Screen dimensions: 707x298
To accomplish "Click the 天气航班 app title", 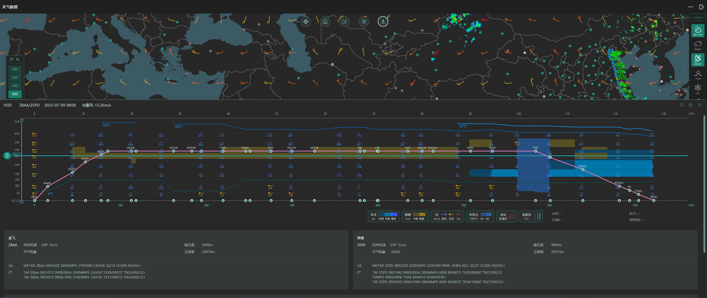I will click(x=10, y=7).
